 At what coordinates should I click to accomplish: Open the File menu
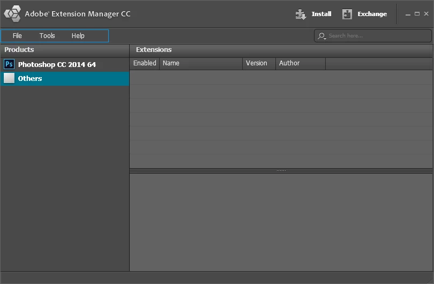[17, 36]
